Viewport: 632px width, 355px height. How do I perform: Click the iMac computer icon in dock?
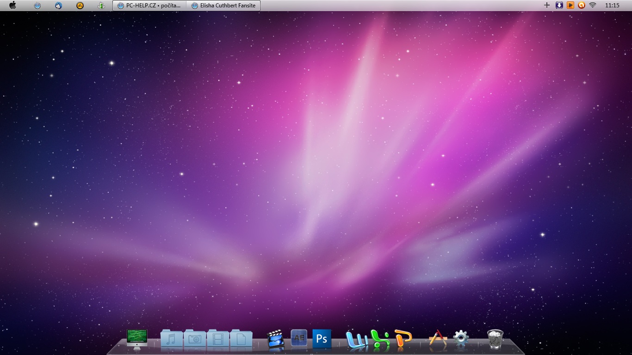(x=137, y=339)
